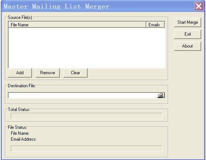
Task: Click the Start Merge button
Action: point(187,23)
